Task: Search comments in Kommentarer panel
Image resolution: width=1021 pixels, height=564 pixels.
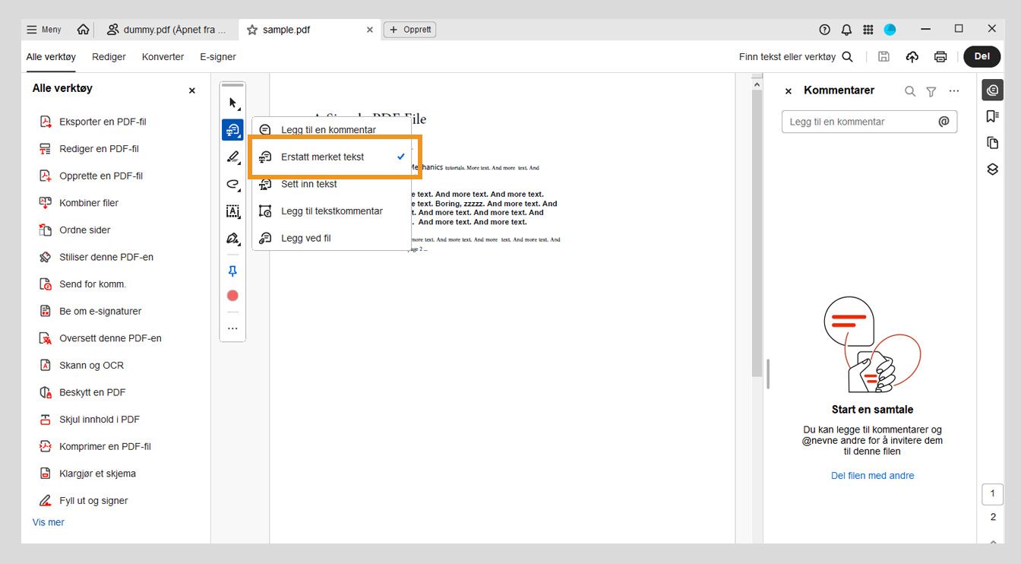Action: click(910, 91)
